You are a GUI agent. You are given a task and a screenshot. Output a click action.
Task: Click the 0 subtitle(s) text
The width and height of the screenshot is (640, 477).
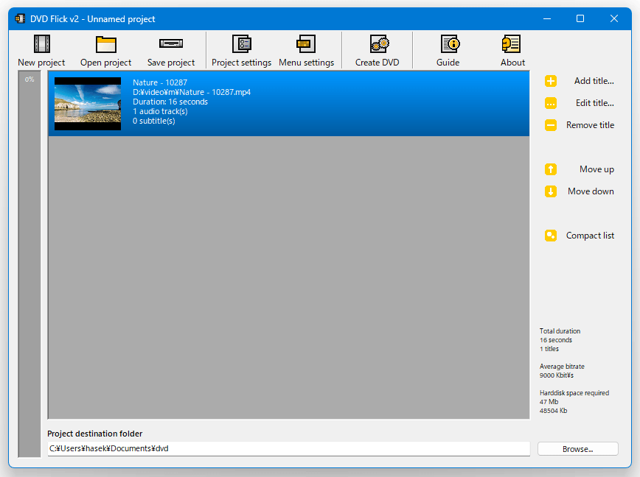tap(154, 121)
